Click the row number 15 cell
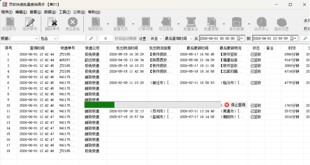Viewport: 310px width, 165px height. pos(9,134)
